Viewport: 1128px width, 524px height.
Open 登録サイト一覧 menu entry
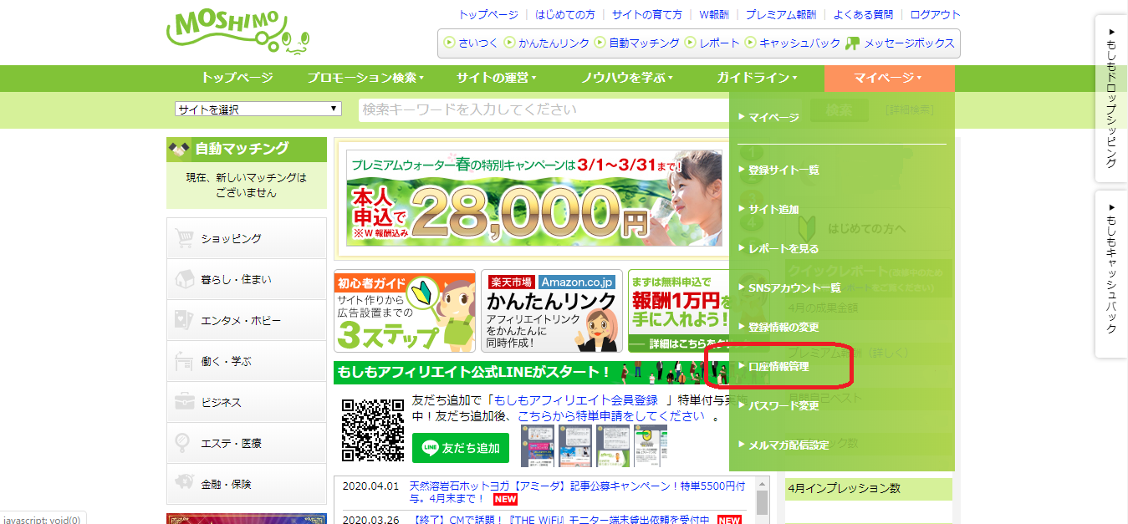783,170
